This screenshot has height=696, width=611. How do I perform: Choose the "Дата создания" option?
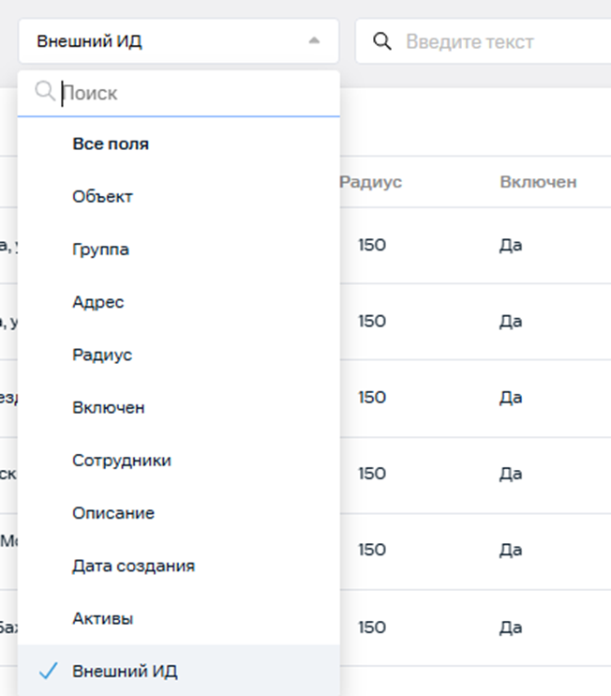(x=134, y=567)
